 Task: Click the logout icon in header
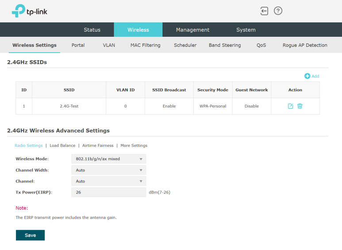tap(264, 11)
